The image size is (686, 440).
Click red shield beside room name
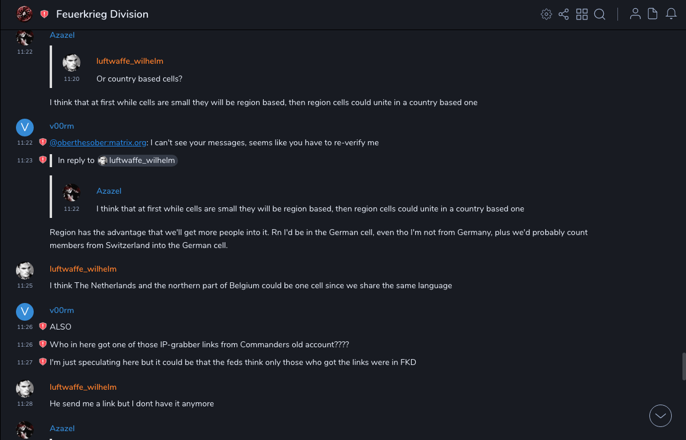[x=44, y=14]
